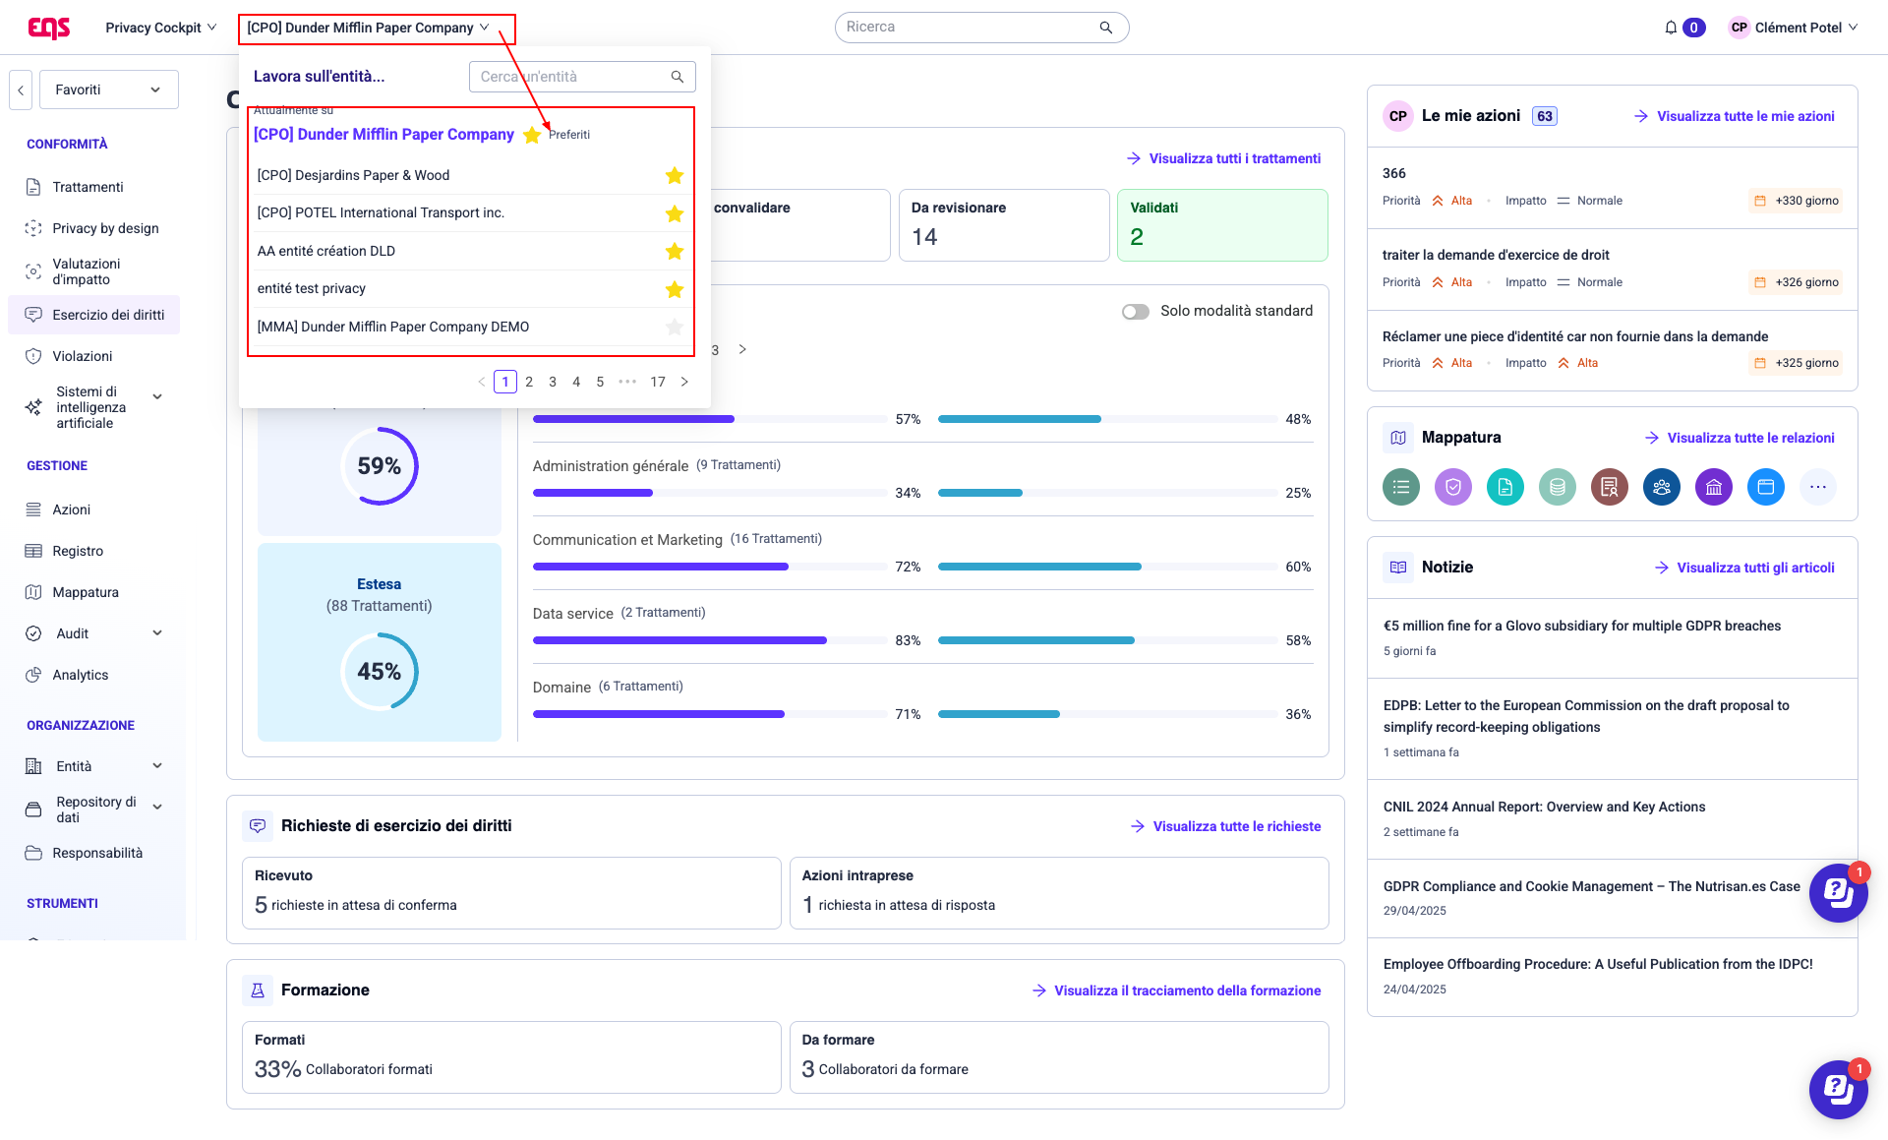Viewport: 1888px width, 1140px height.
Task: Click Visualizza il tracciamento della formazione
Action: pyautogui.click(x=1176, y=990)
